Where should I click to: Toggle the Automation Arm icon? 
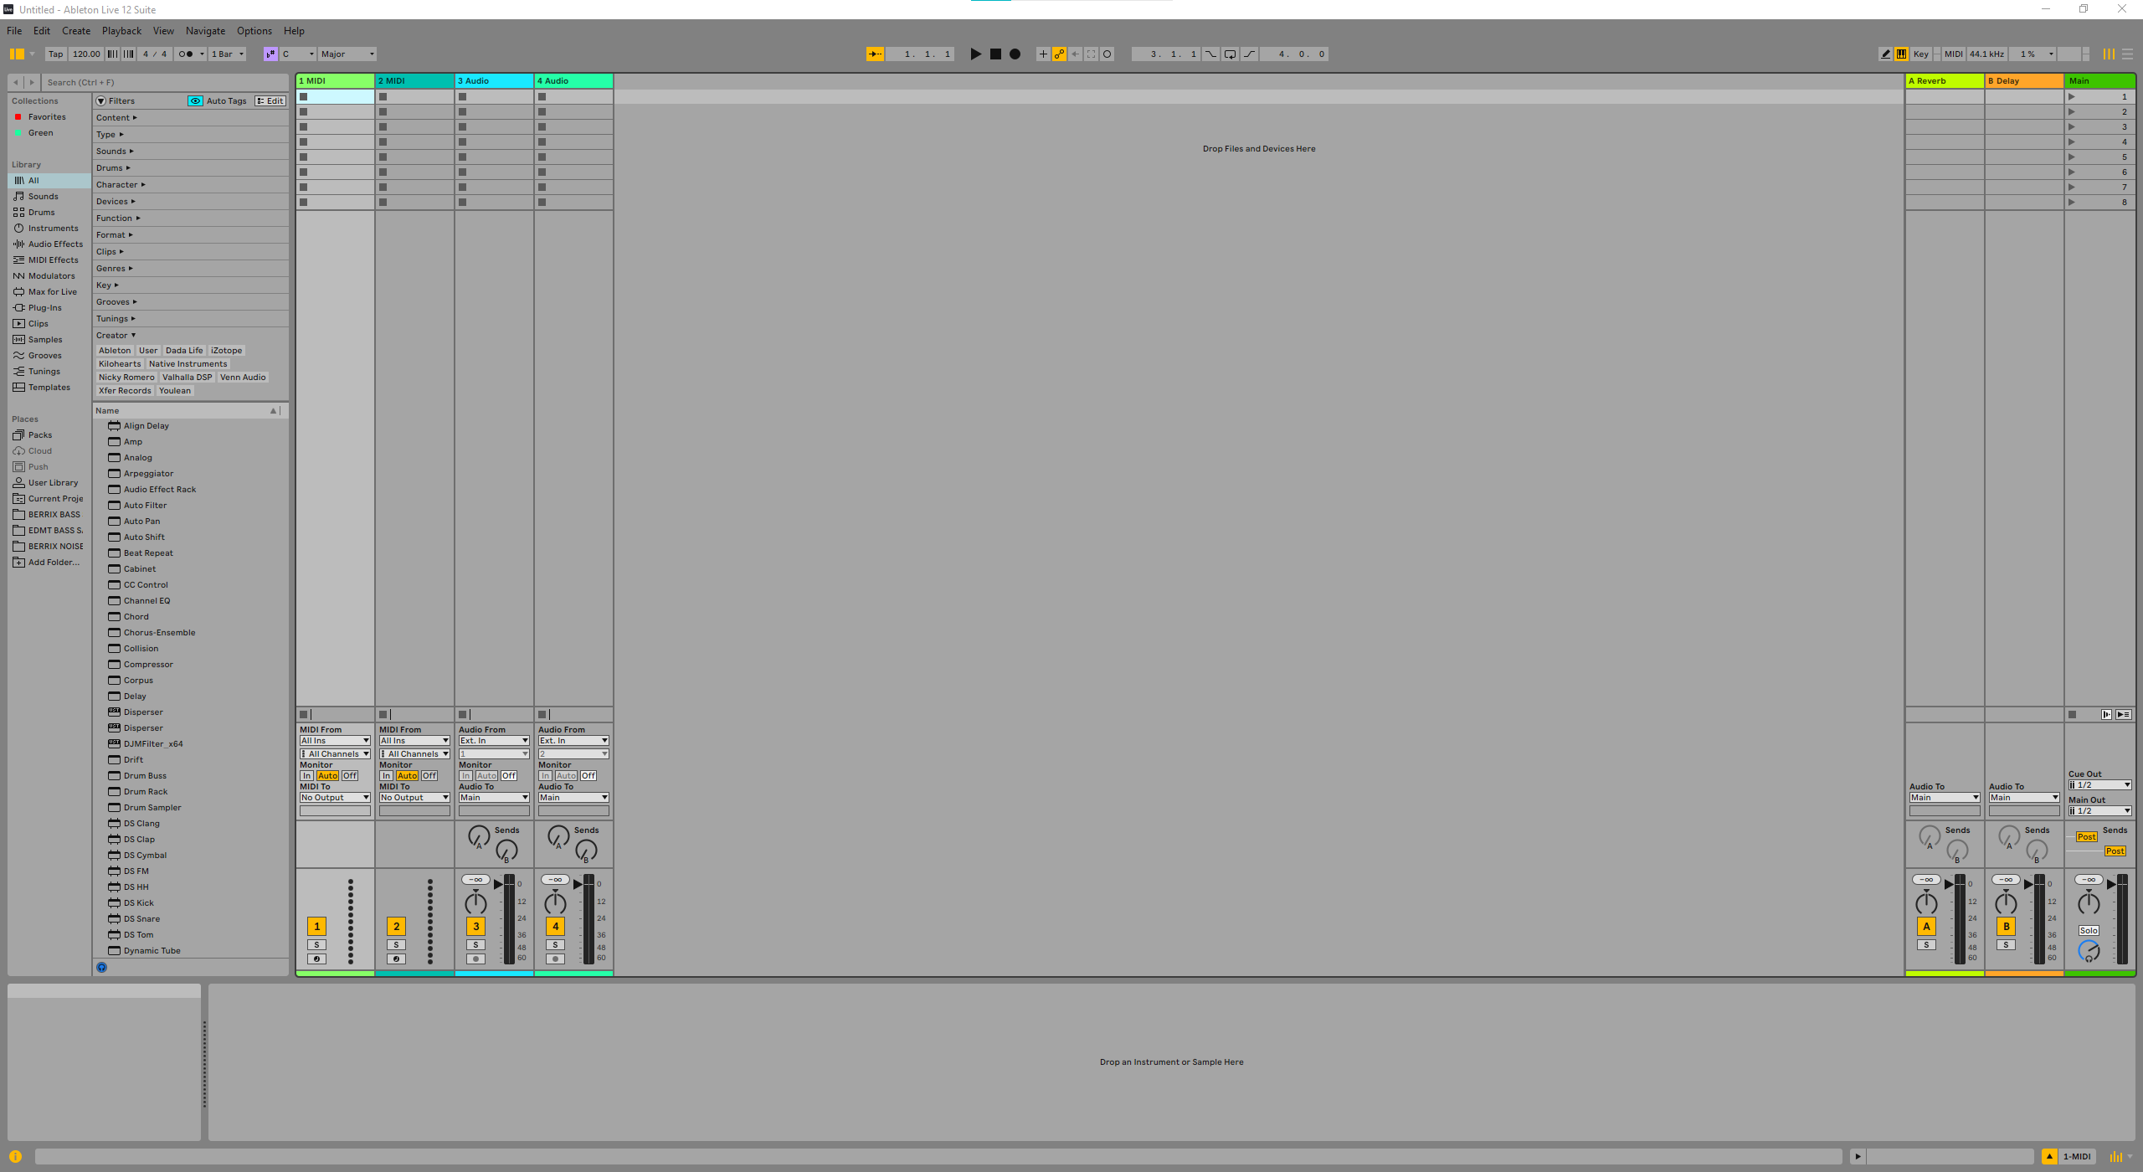point(1059,54)
